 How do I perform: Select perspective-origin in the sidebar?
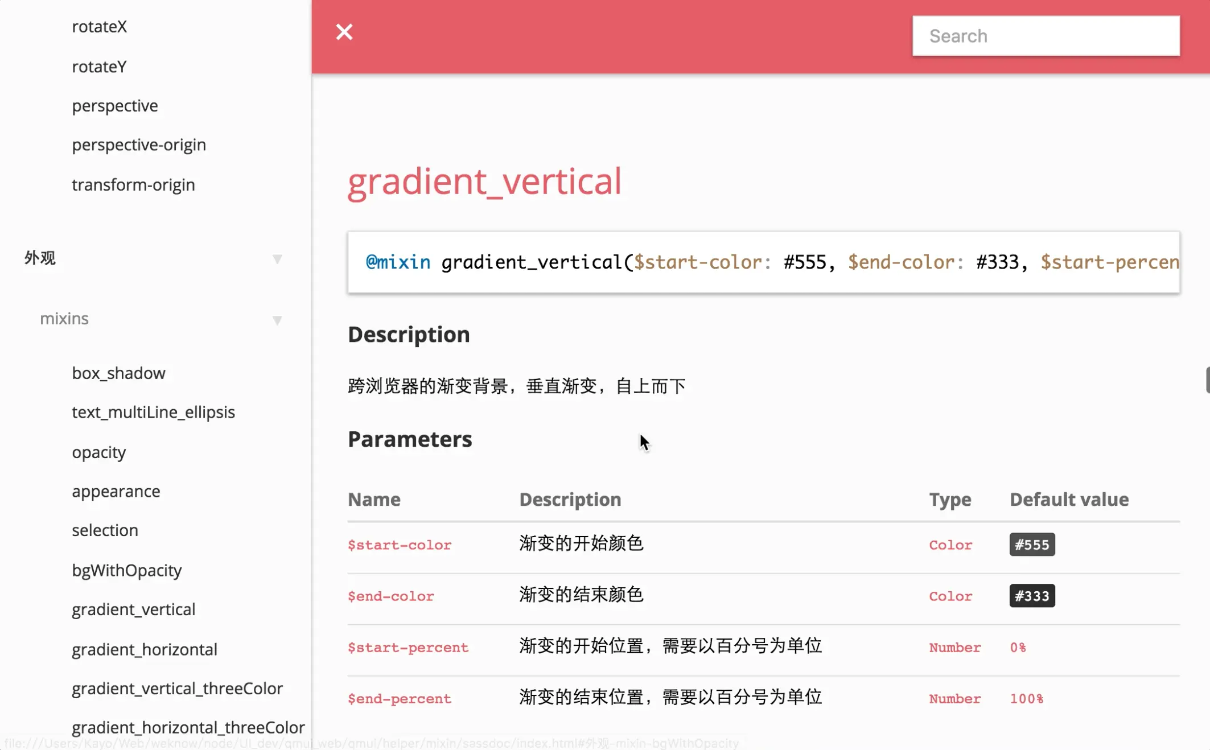[x=139, y=145]
